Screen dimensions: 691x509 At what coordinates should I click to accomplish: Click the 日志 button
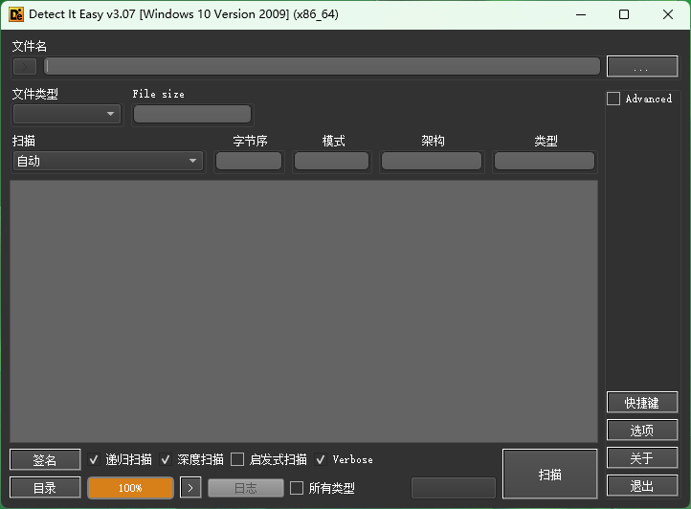point(245,488)
